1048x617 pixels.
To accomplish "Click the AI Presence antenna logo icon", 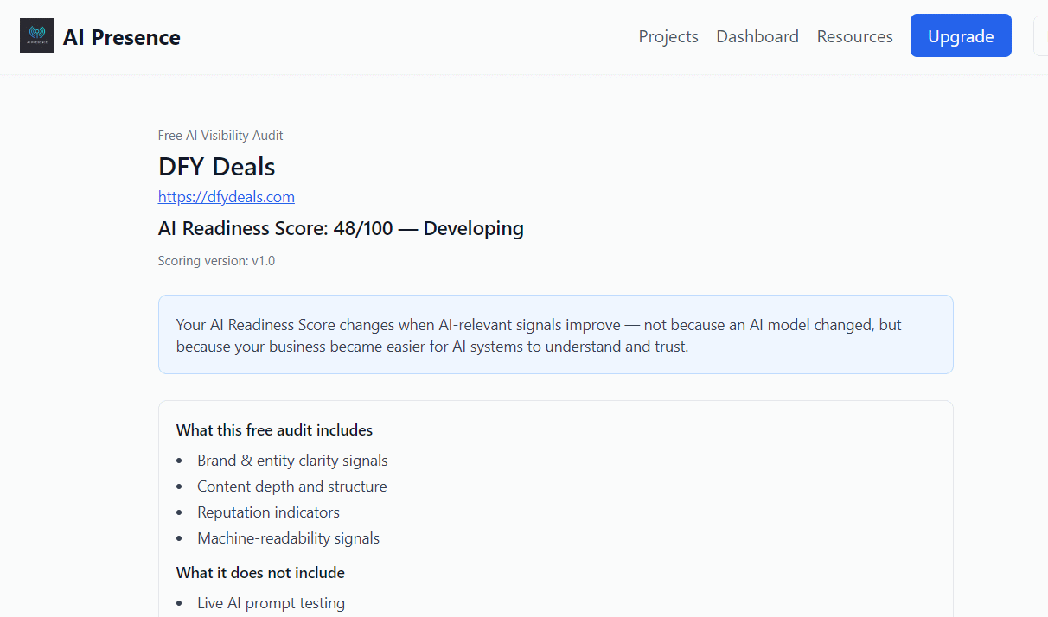I will [x=36, y=35].
